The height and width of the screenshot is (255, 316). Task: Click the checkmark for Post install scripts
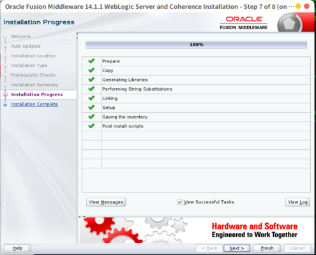coord(91,126)
